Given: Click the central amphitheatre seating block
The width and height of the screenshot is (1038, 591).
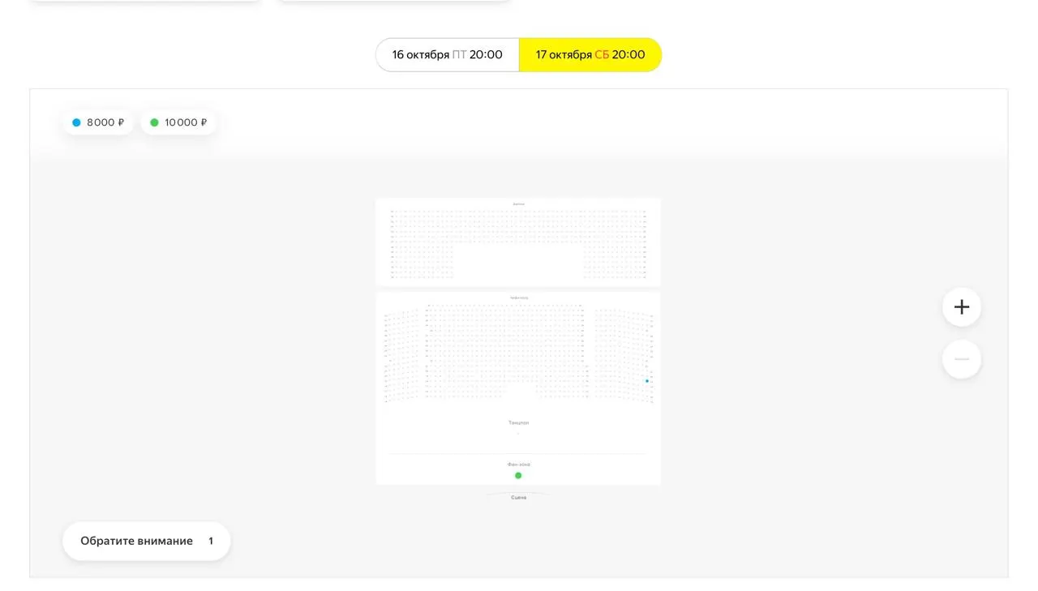Looking at the screenshot, I should click(504, 351).
